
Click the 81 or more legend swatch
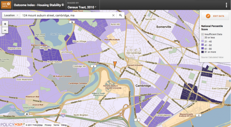click(x=203, y=52)
